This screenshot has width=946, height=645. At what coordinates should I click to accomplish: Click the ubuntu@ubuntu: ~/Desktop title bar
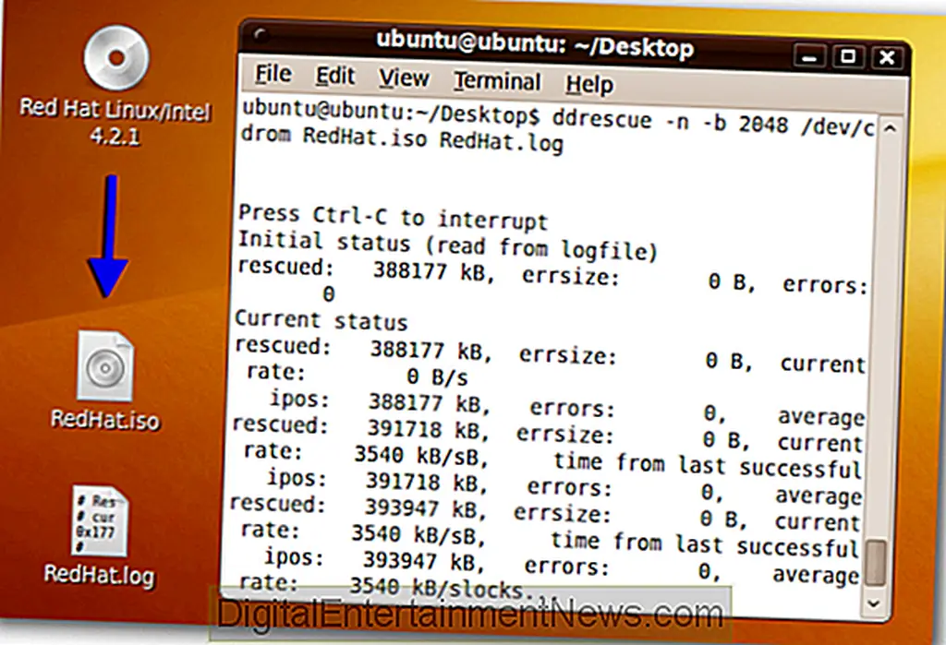tap(534, 45)
